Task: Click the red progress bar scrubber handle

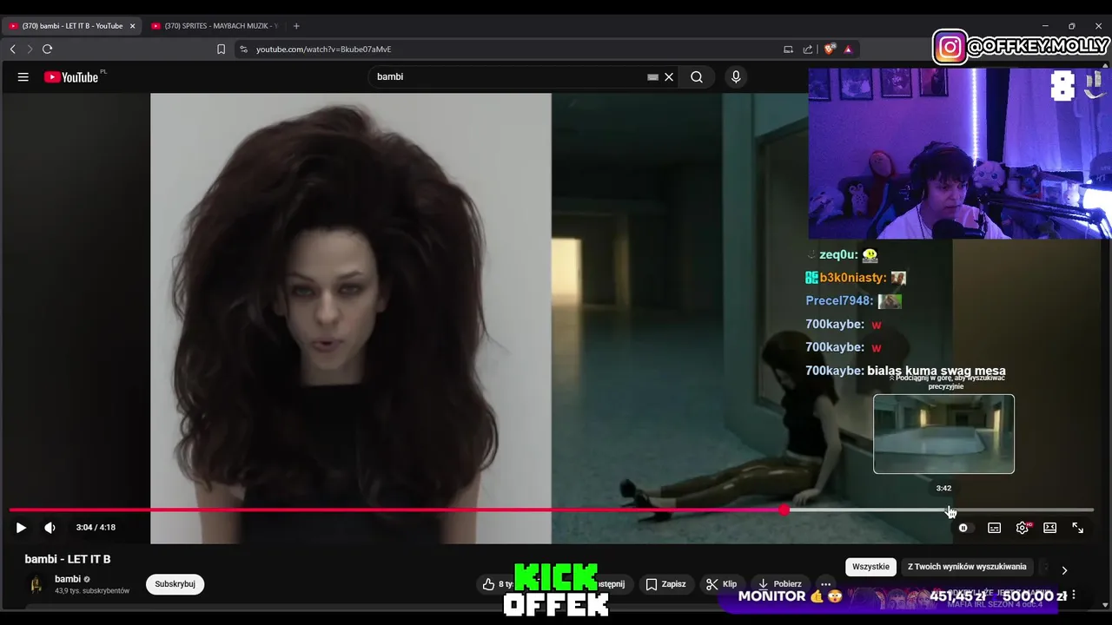Action: point(784,510)
